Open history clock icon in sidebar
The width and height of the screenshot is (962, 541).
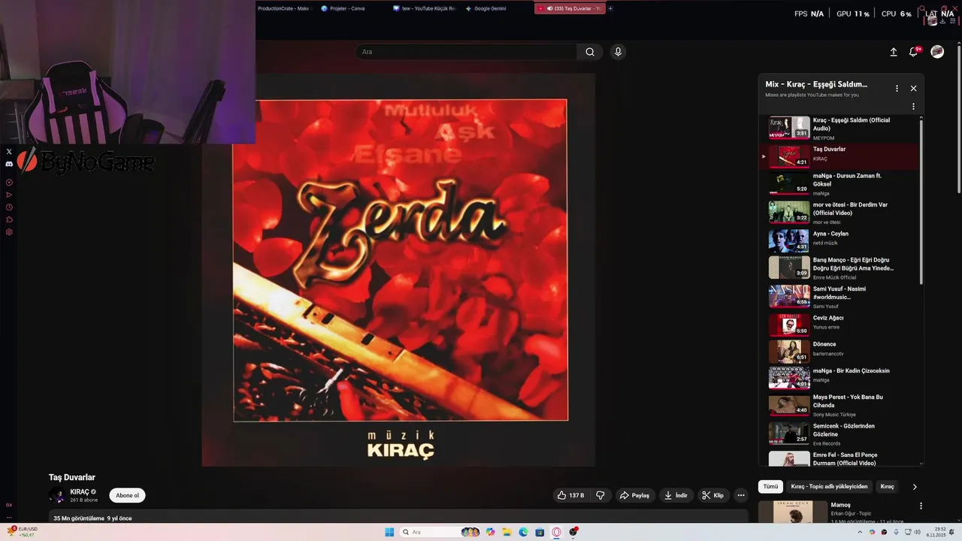coord(9,207)
